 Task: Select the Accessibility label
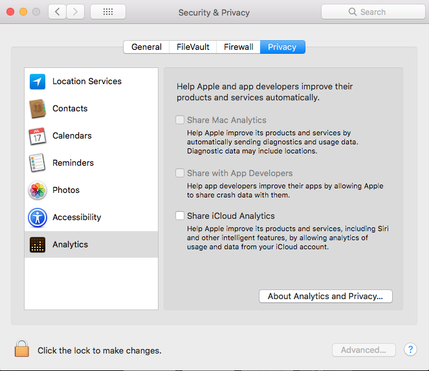pyautogui.click(x=76, y=217)
